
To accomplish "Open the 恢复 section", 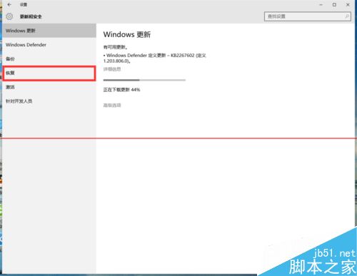I will coord(49,73).
